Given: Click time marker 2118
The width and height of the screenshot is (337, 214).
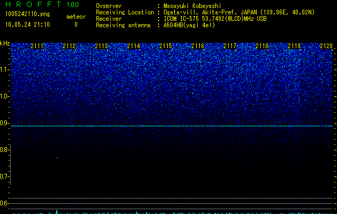Looking at the screenshot, I should pyautogui.click(x=262, y=46).
